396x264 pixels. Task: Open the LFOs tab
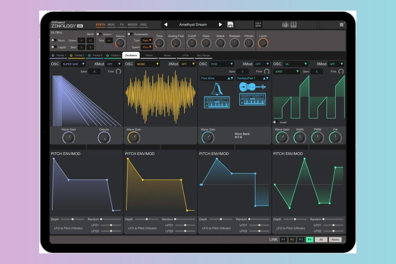[x=185, y=55]
